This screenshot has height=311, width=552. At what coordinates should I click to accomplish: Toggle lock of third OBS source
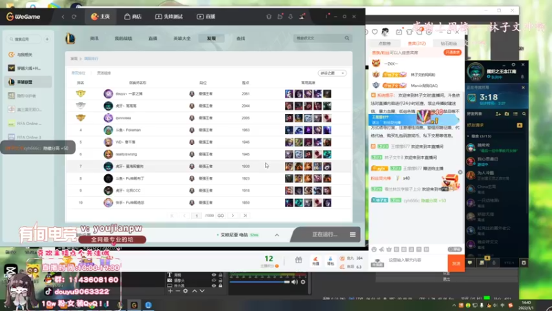(x=220, y=285)
